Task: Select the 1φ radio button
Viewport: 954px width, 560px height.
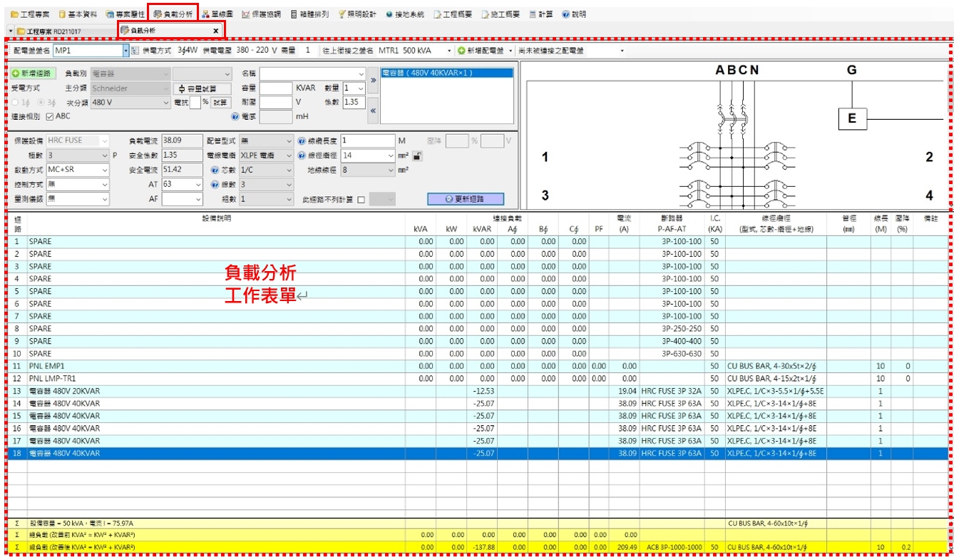Action: click(14, 101)
